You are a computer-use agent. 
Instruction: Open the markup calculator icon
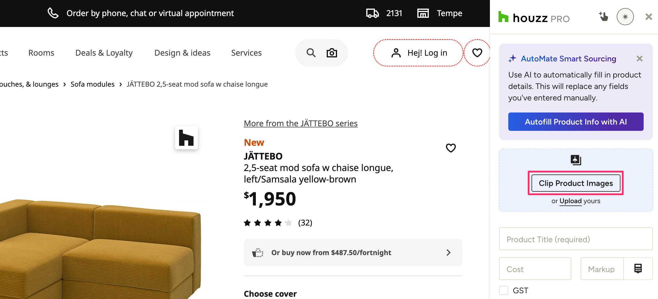click(638, 269)
